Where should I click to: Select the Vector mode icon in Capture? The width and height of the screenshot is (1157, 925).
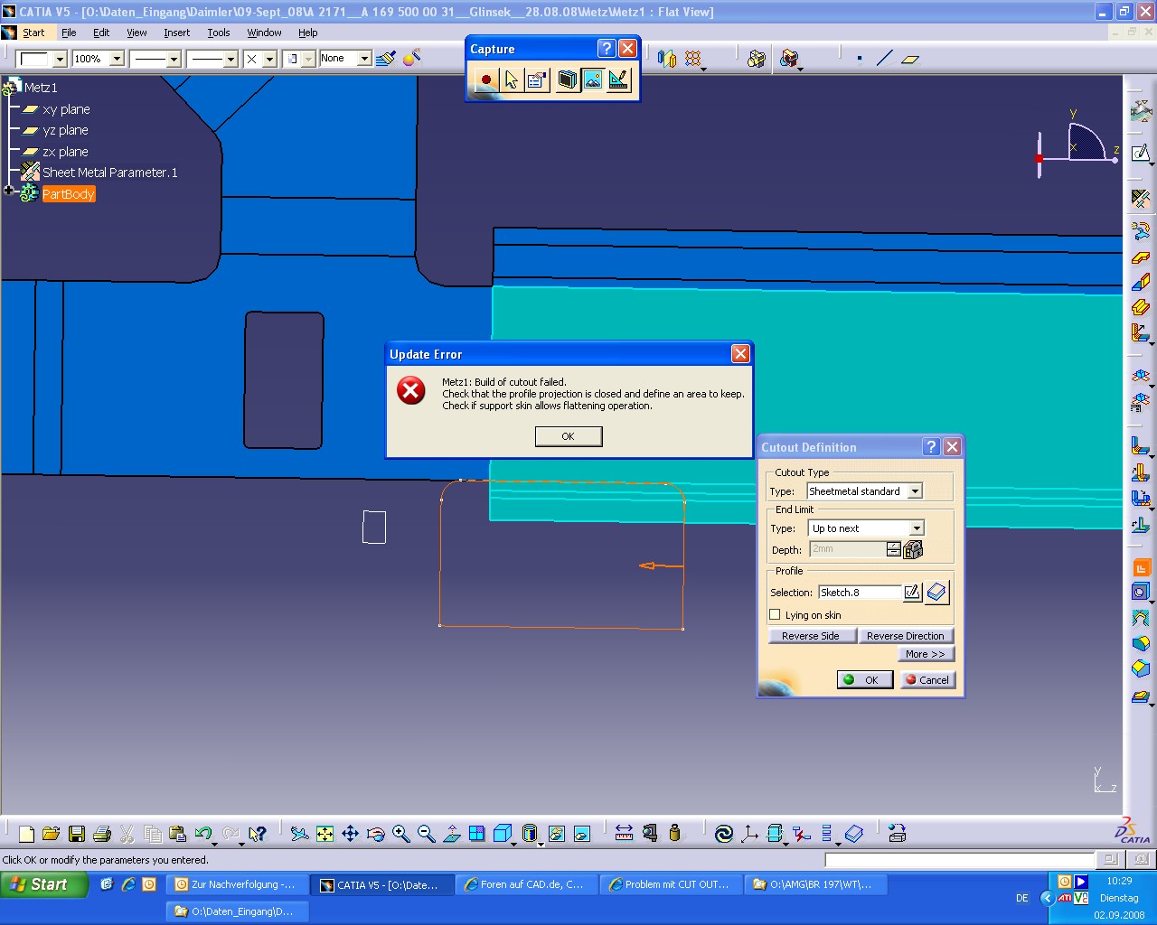point(618,80)
